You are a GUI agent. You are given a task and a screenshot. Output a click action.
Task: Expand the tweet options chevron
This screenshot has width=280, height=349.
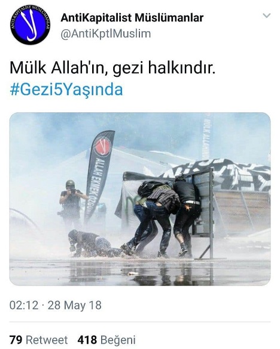point(266,16)
